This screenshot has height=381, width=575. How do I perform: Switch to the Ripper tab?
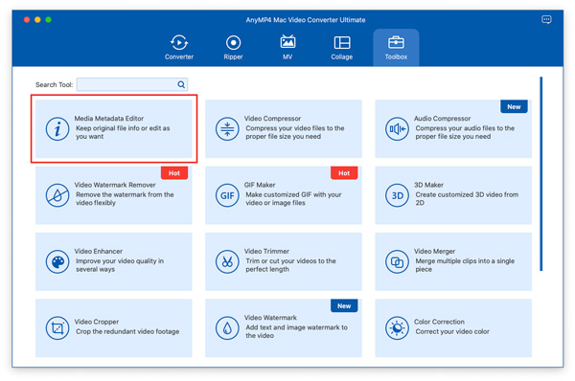pos(233,48)
